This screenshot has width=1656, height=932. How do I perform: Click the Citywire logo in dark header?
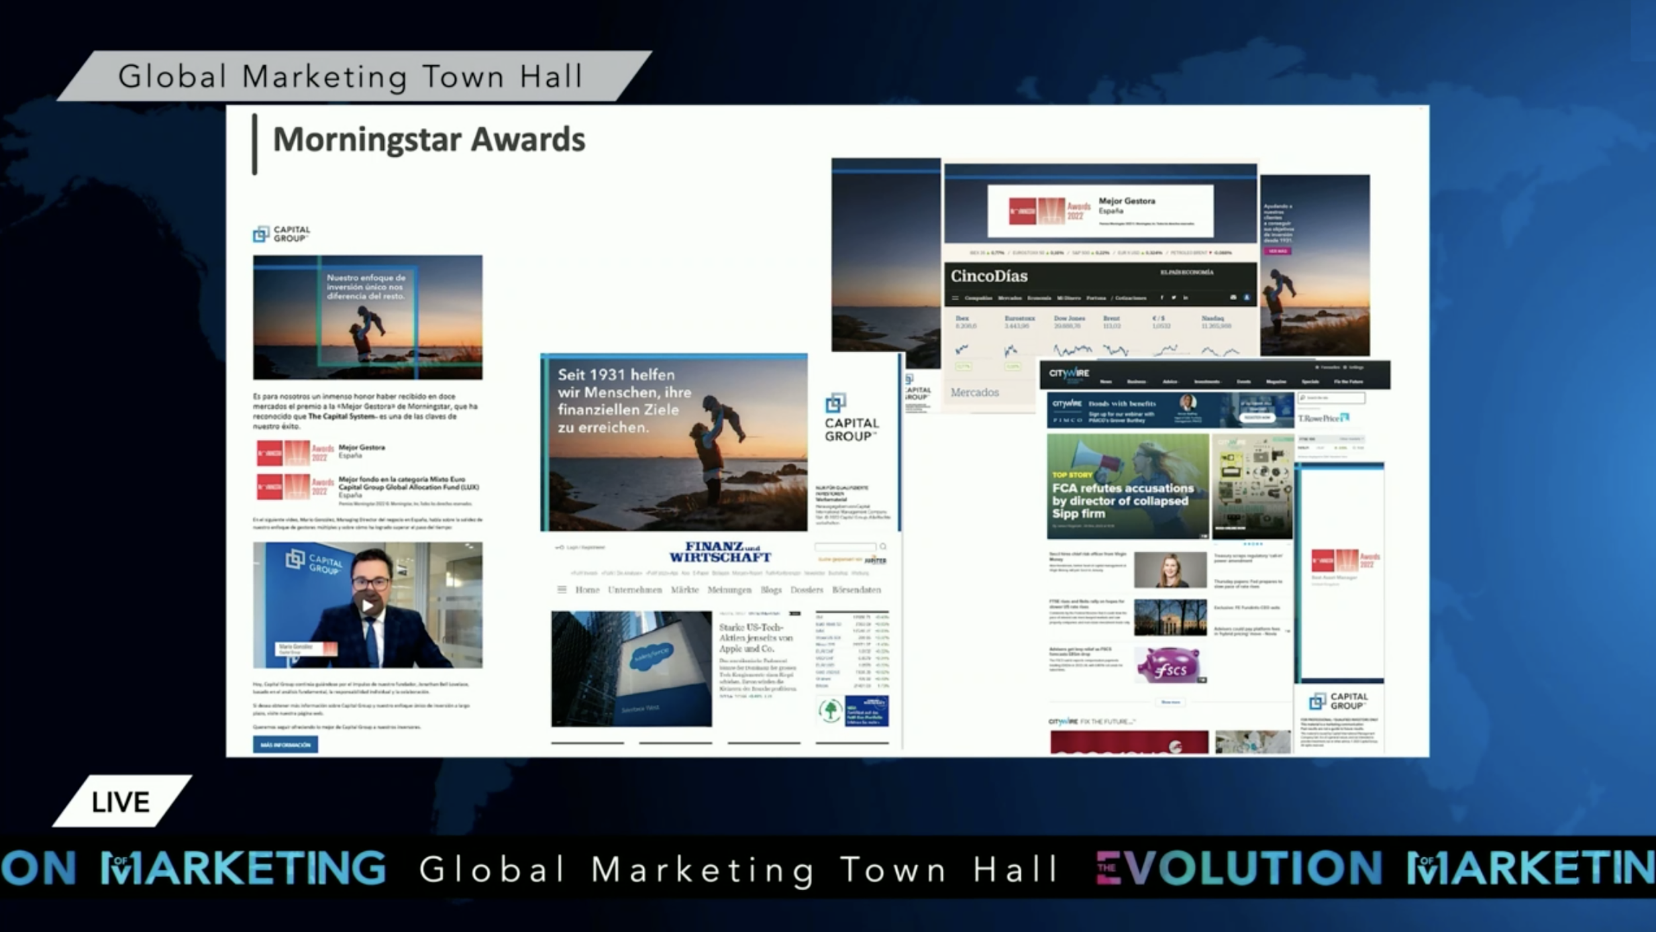coord(1068,374)
